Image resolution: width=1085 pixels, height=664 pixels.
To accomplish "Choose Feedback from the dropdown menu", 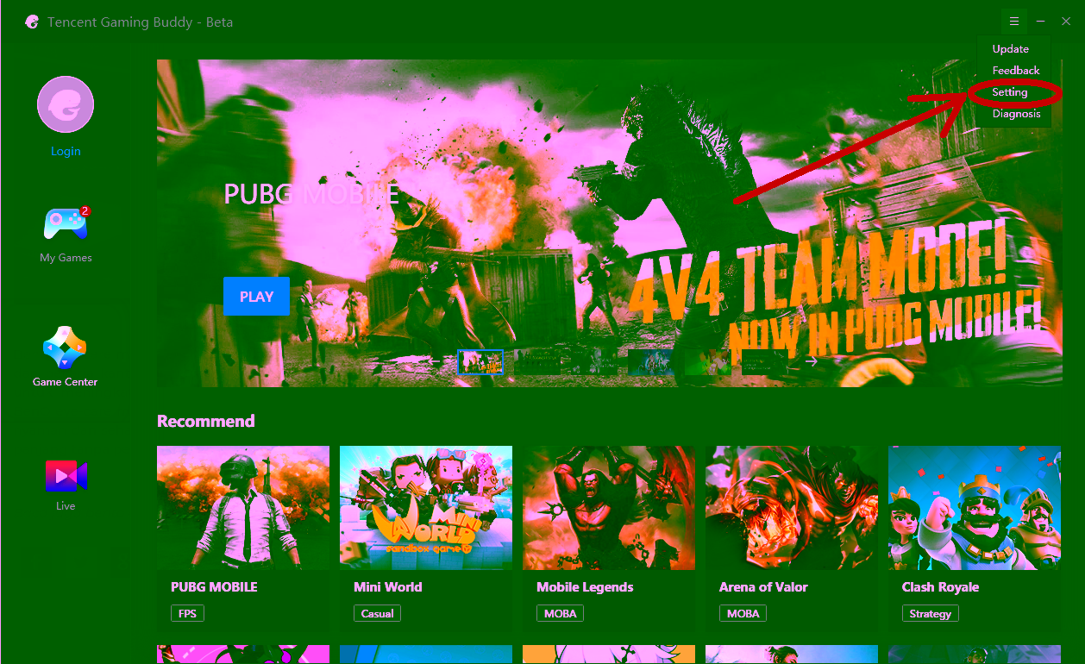I will 1016,71.
